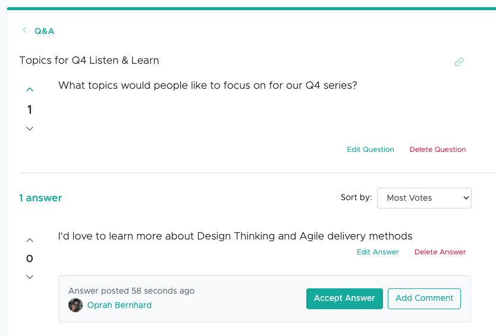Click Edit Question link
Screen dimensions: 496x336
coord(371,150)
